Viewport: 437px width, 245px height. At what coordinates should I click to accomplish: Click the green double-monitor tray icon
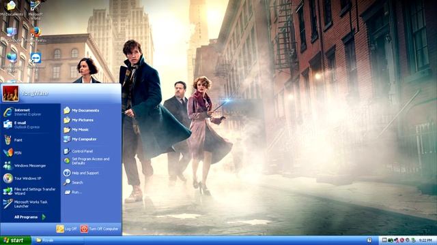[x=391, y=240]
